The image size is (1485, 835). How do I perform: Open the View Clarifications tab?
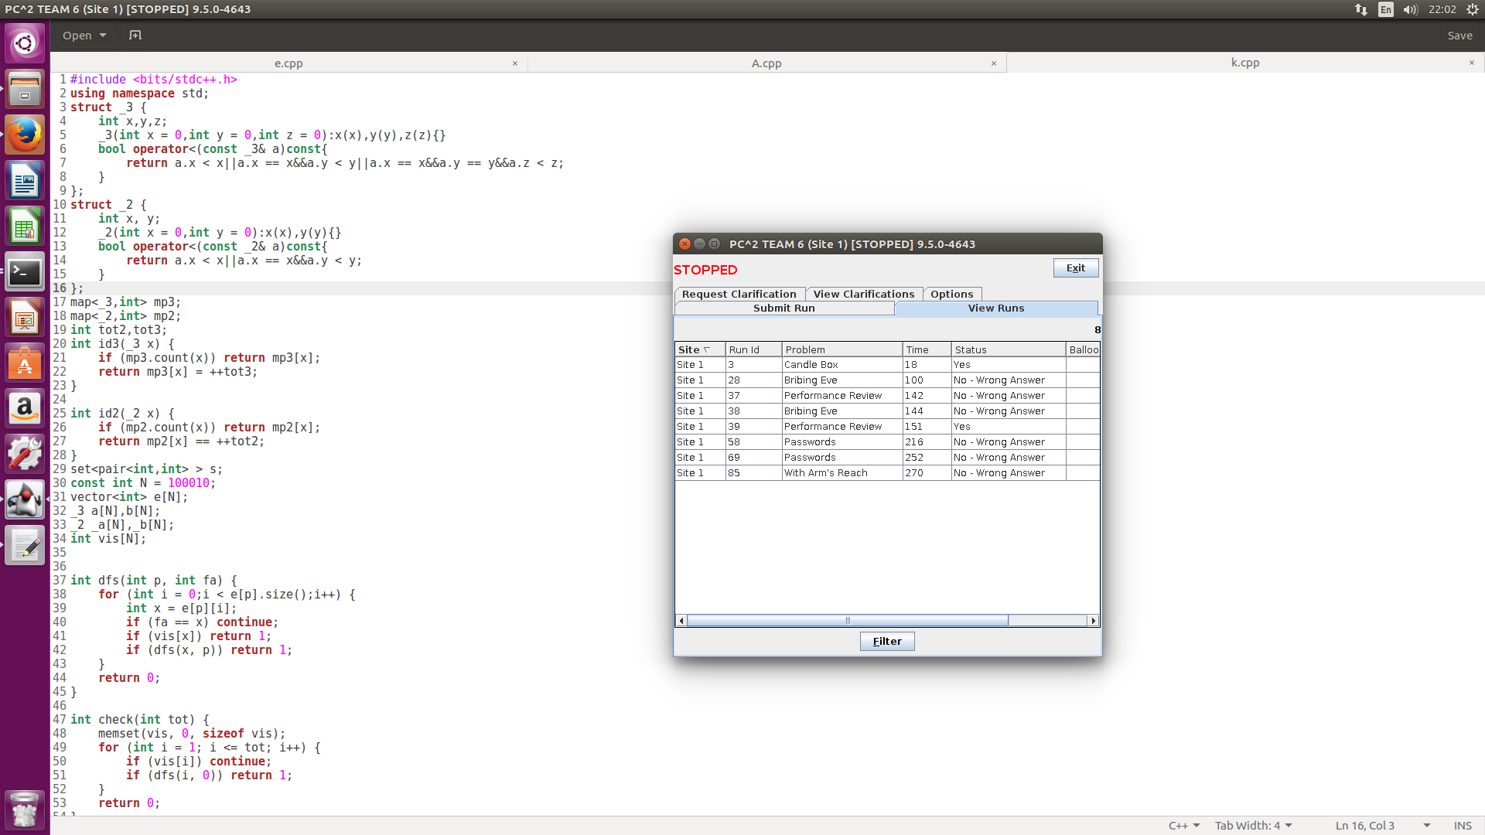tap(863, 294)
